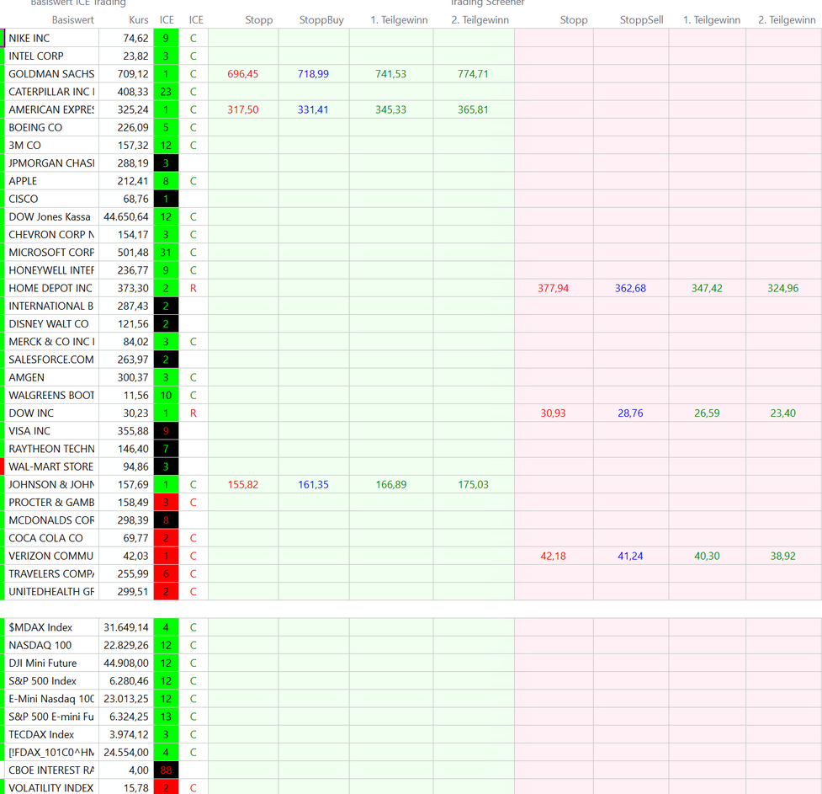
Task: Select the NASDAQ 100 name cell
Action: pos(40,645)
